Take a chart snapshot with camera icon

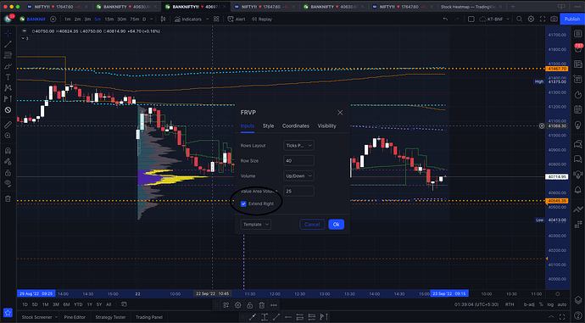(554, 19)
